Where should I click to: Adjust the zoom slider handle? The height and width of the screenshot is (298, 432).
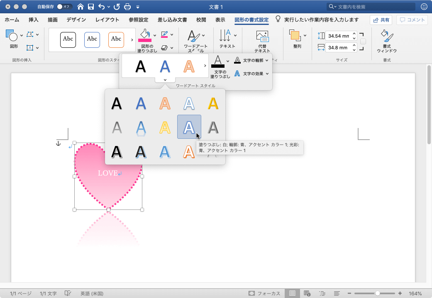[378, 293]
